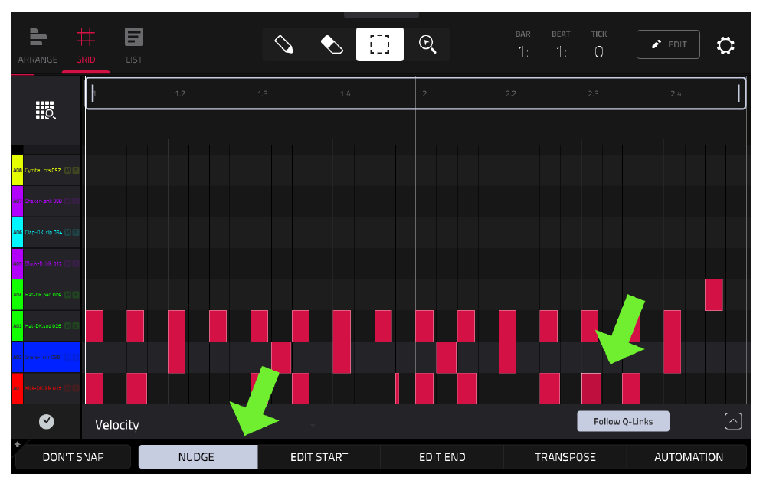
Task: Tap the small shift arrow icon above DON'T SNAP
Action: click(x=18, y=444)
